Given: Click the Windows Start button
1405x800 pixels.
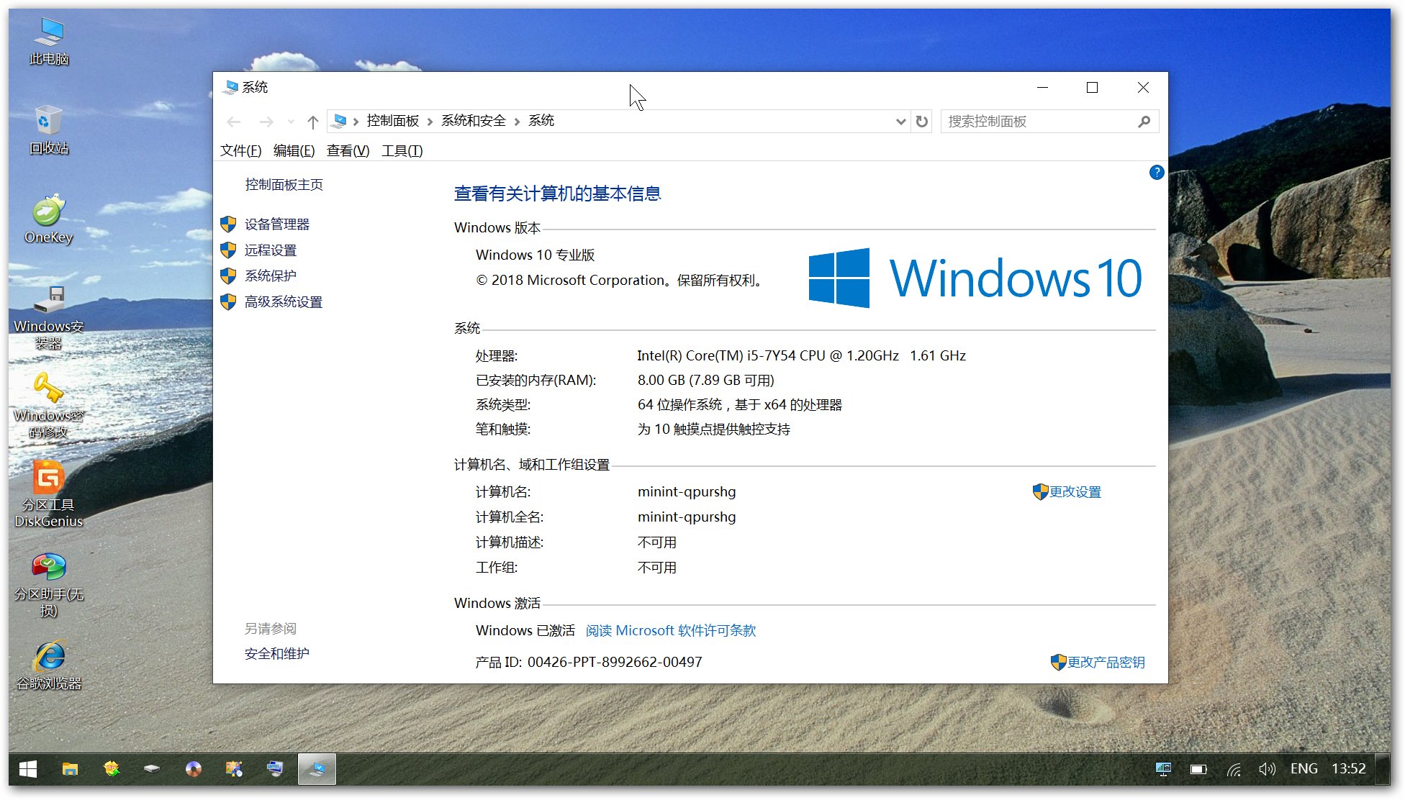Looking at the screenshot, I should point(28,769).
